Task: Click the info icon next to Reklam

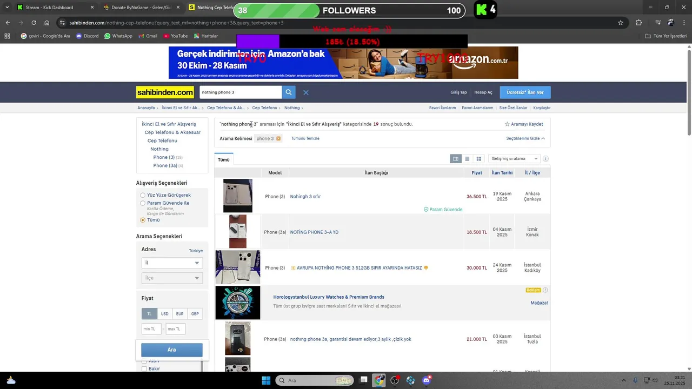Action: tap(545, 290)
